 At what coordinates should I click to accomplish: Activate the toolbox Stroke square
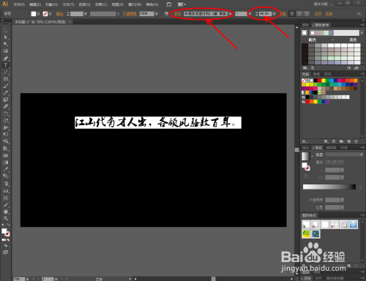(x=7, y=234)
